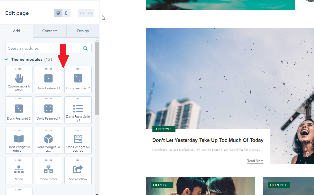Screen dimensions: 314x195
Task: Click the redo arrow button
Action: (90, 13)
